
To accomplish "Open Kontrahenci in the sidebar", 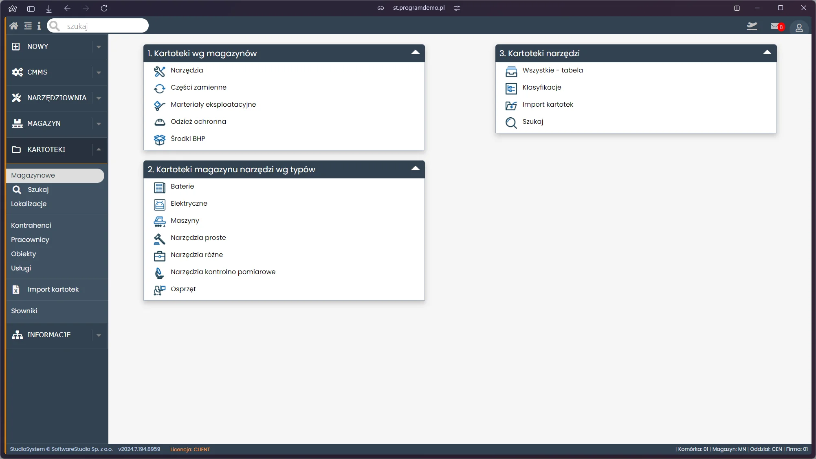I will pos(31,226).
